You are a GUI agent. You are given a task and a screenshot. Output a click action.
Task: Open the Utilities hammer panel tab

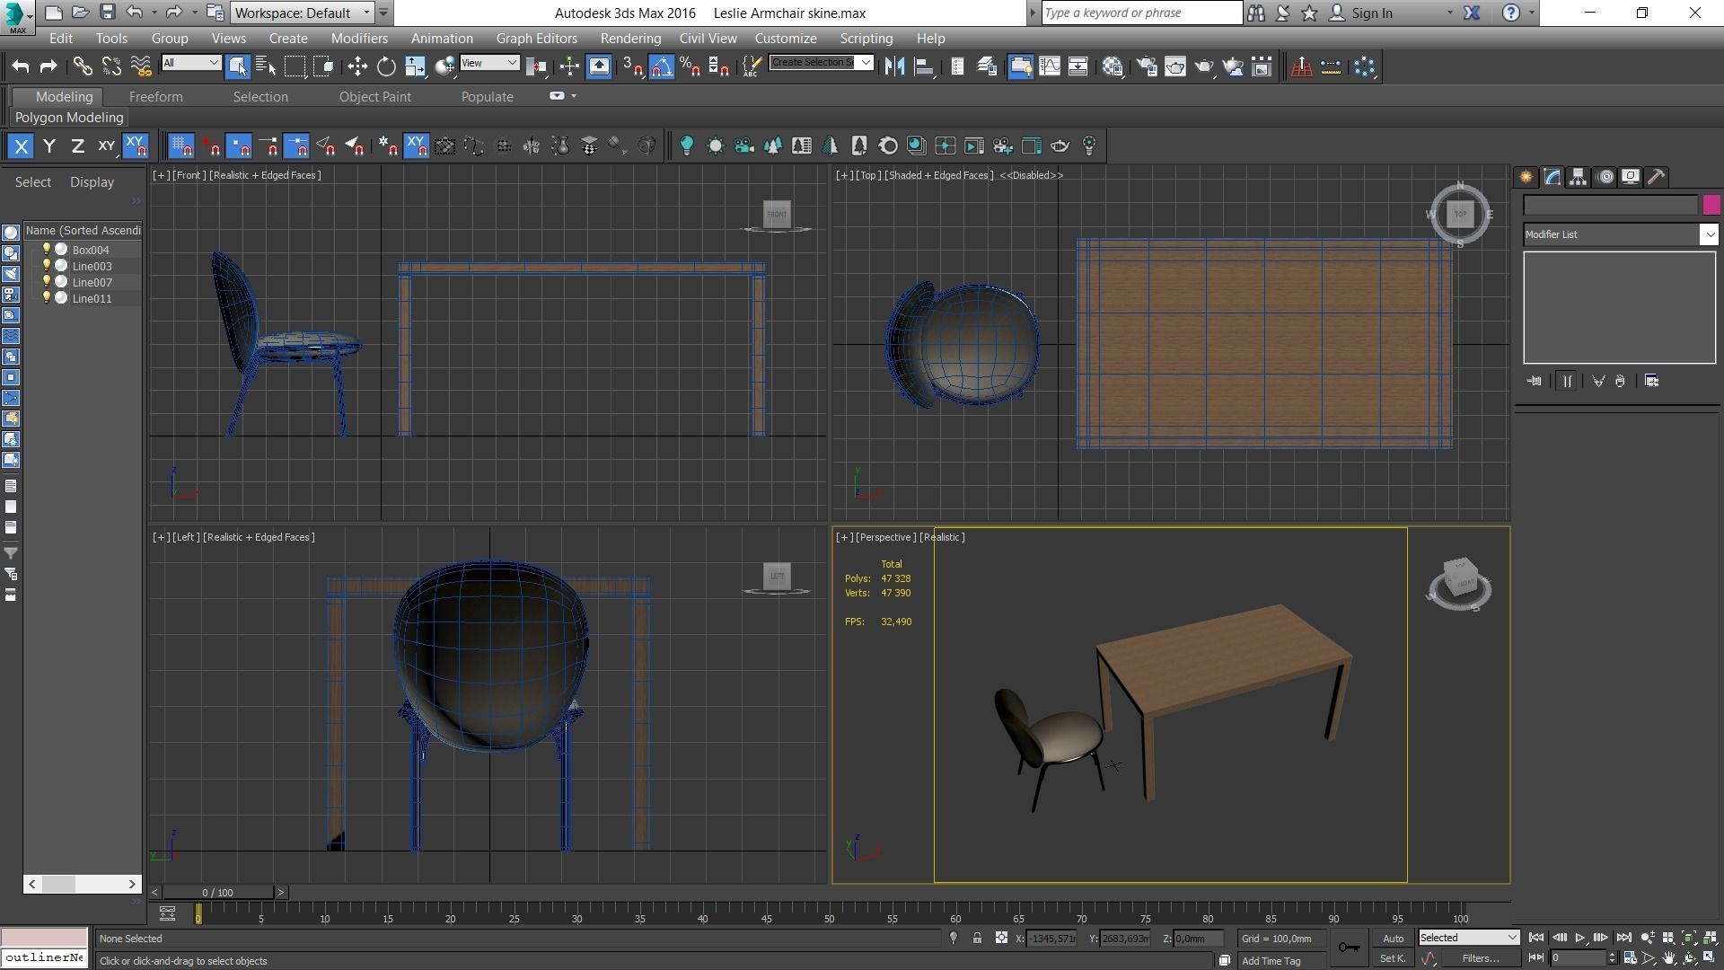pos(1657,177)
